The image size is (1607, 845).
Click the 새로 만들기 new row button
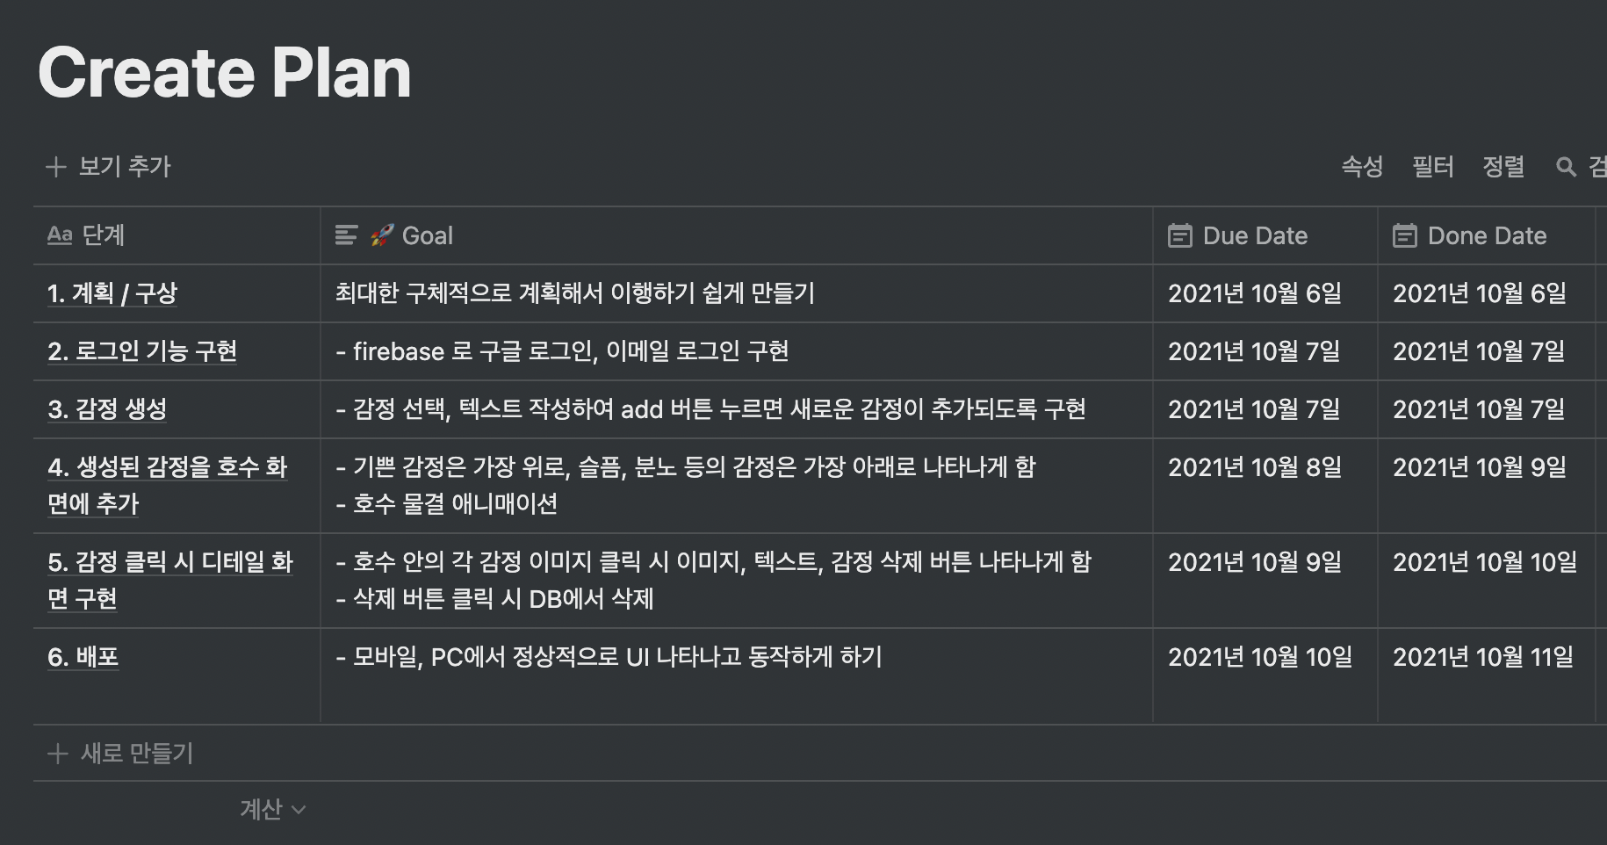pos(120,754)
